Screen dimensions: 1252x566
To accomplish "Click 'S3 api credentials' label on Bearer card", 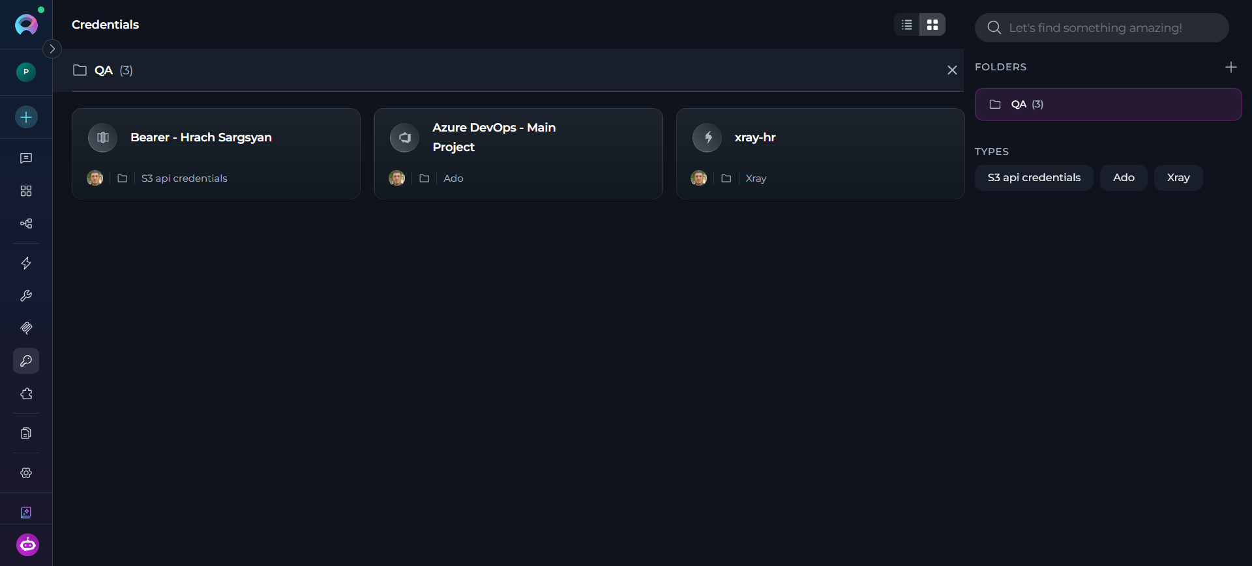I will pyautogui.click(x=185, y=178).
